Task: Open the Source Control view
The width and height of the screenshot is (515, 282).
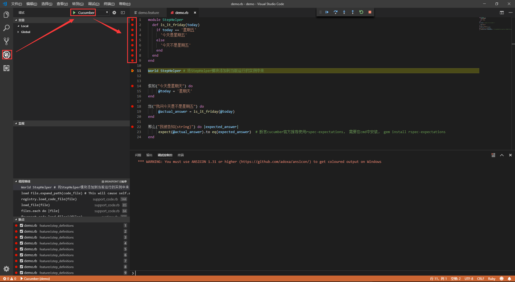Action: [6, 41]
